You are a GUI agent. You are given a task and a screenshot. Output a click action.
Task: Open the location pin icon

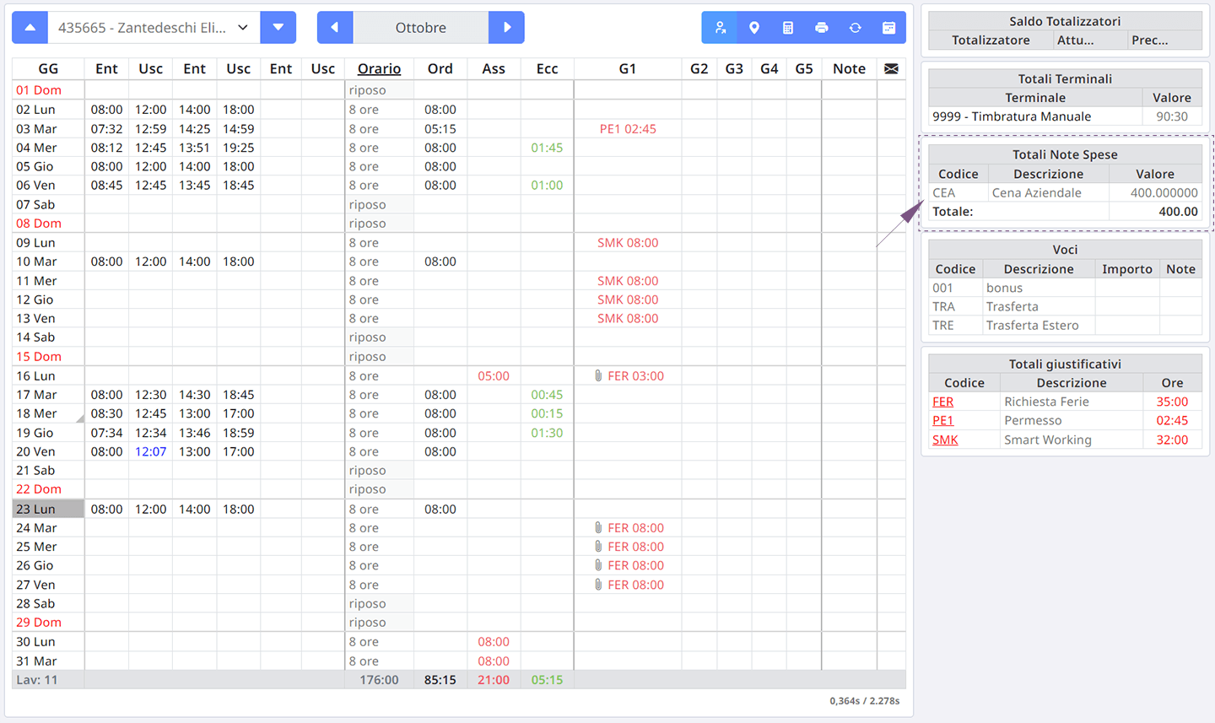(x=754, y=28)
